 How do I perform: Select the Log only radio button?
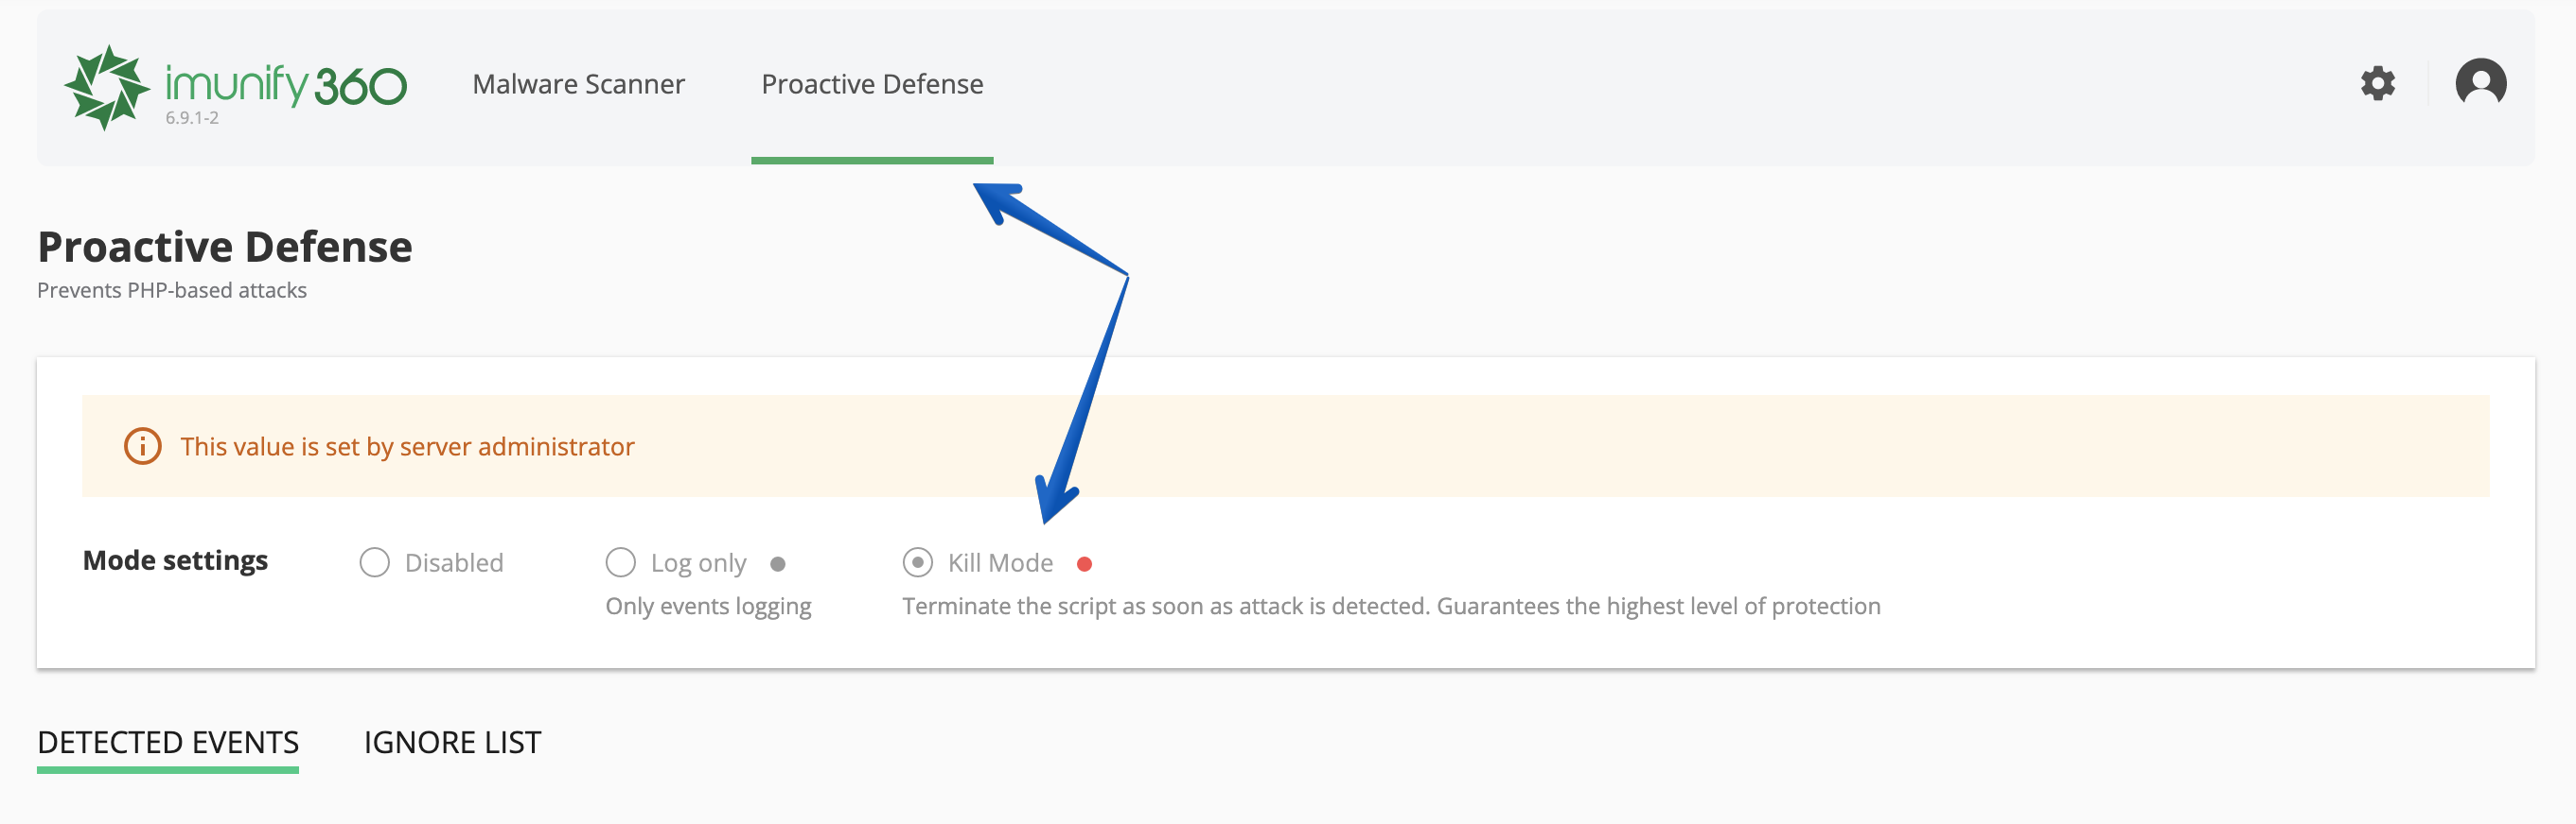click(x=620, y=562)
